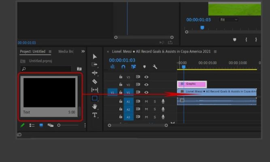Toggle lock on track V3
270x162 pixels.
[120, 77]
